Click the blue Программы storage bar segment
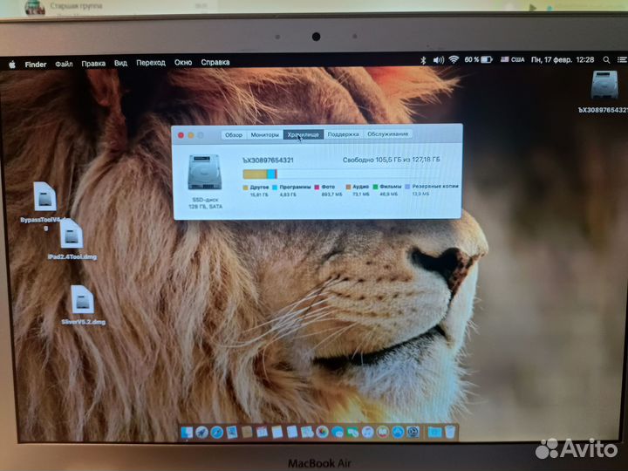628x471 pixels. click(x=271, y=174)
